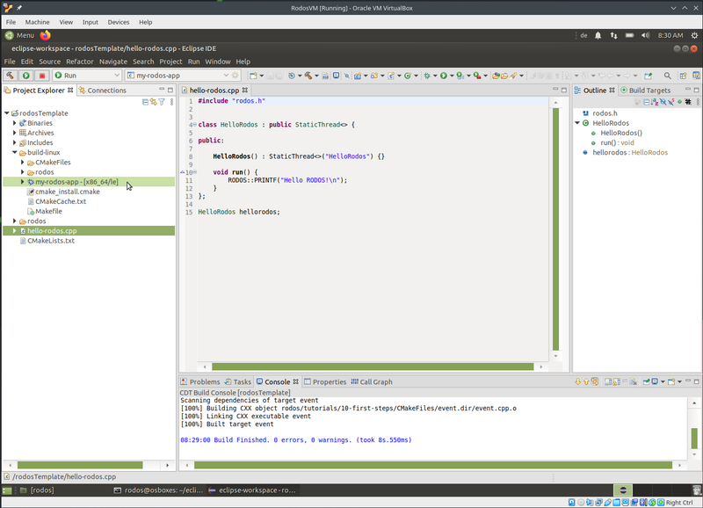
Task: Toggle Link with Editor in Project Explorer
Action: click(x=153, y=102)
